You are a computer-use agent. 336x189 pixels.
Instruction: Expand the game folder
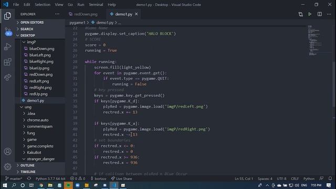click(40, 140)
